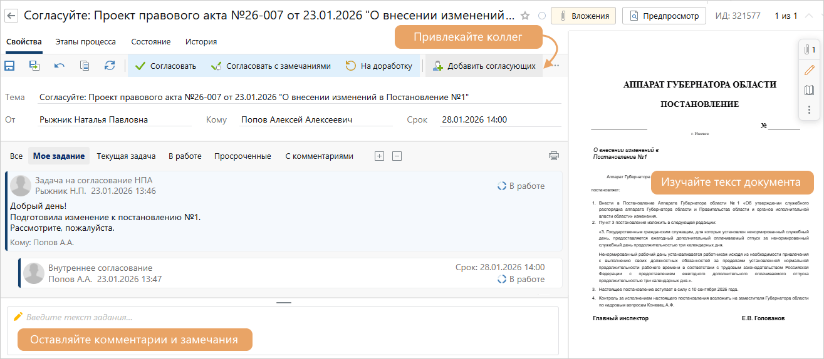Click the copy icon in toolbar
The image size is (824, 359).
pos(85,66)
